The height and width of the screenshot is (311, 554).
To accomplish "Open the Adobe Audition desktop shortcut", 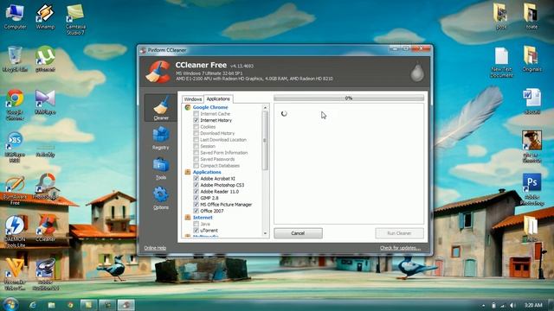I will click(x=45, y=275).
